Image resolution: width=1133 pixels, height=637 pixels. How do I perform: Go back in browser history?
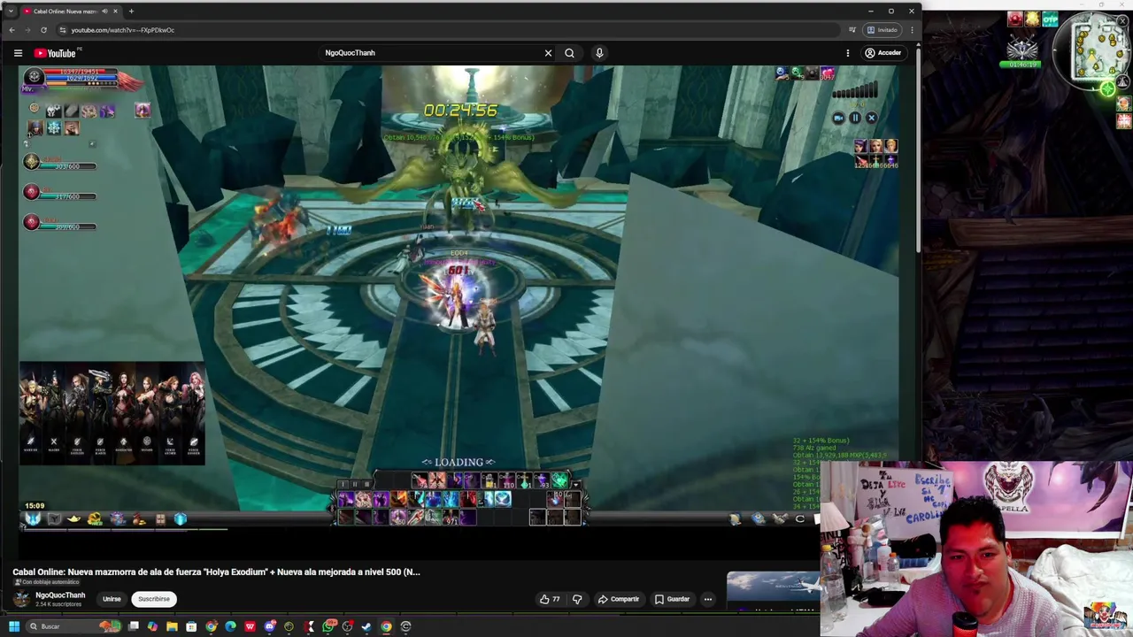12,30
